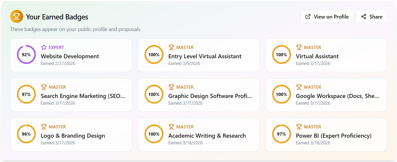Click the 100% ring on Google Workspace badge
The height and width of the screenshot is (162, 397).
282,94
